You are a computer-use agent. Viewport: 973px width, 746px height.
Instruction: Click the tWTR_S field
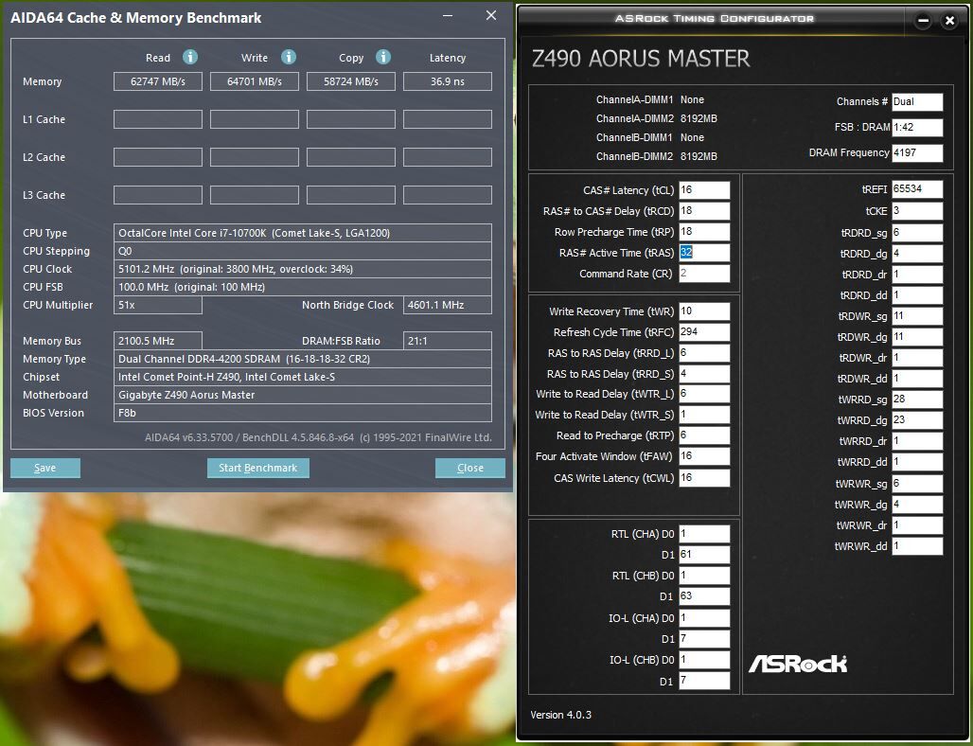pos(704,415)
